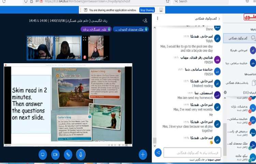This screenshot has height=164, width=256.
Task: Select user نیکو، مائده in user list
Action: click(x=242, y=157)
